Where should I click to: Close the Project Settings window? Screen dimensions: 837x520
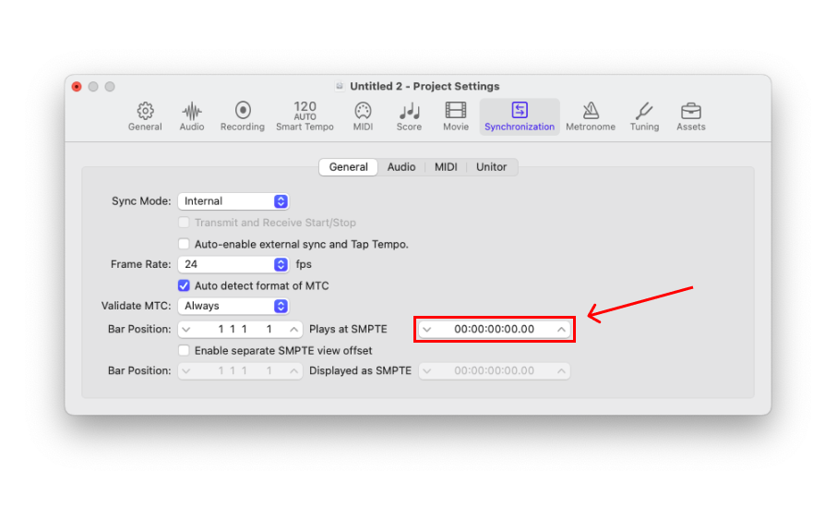click(x=77, y=87)
